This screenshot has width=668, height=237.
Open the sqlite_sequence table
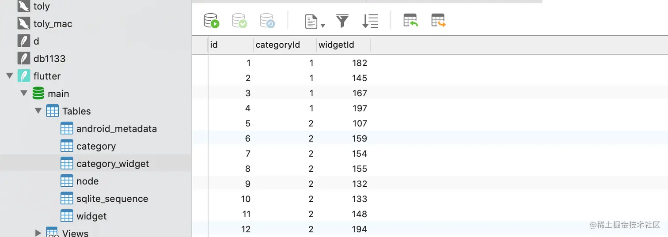click(112, 199)
